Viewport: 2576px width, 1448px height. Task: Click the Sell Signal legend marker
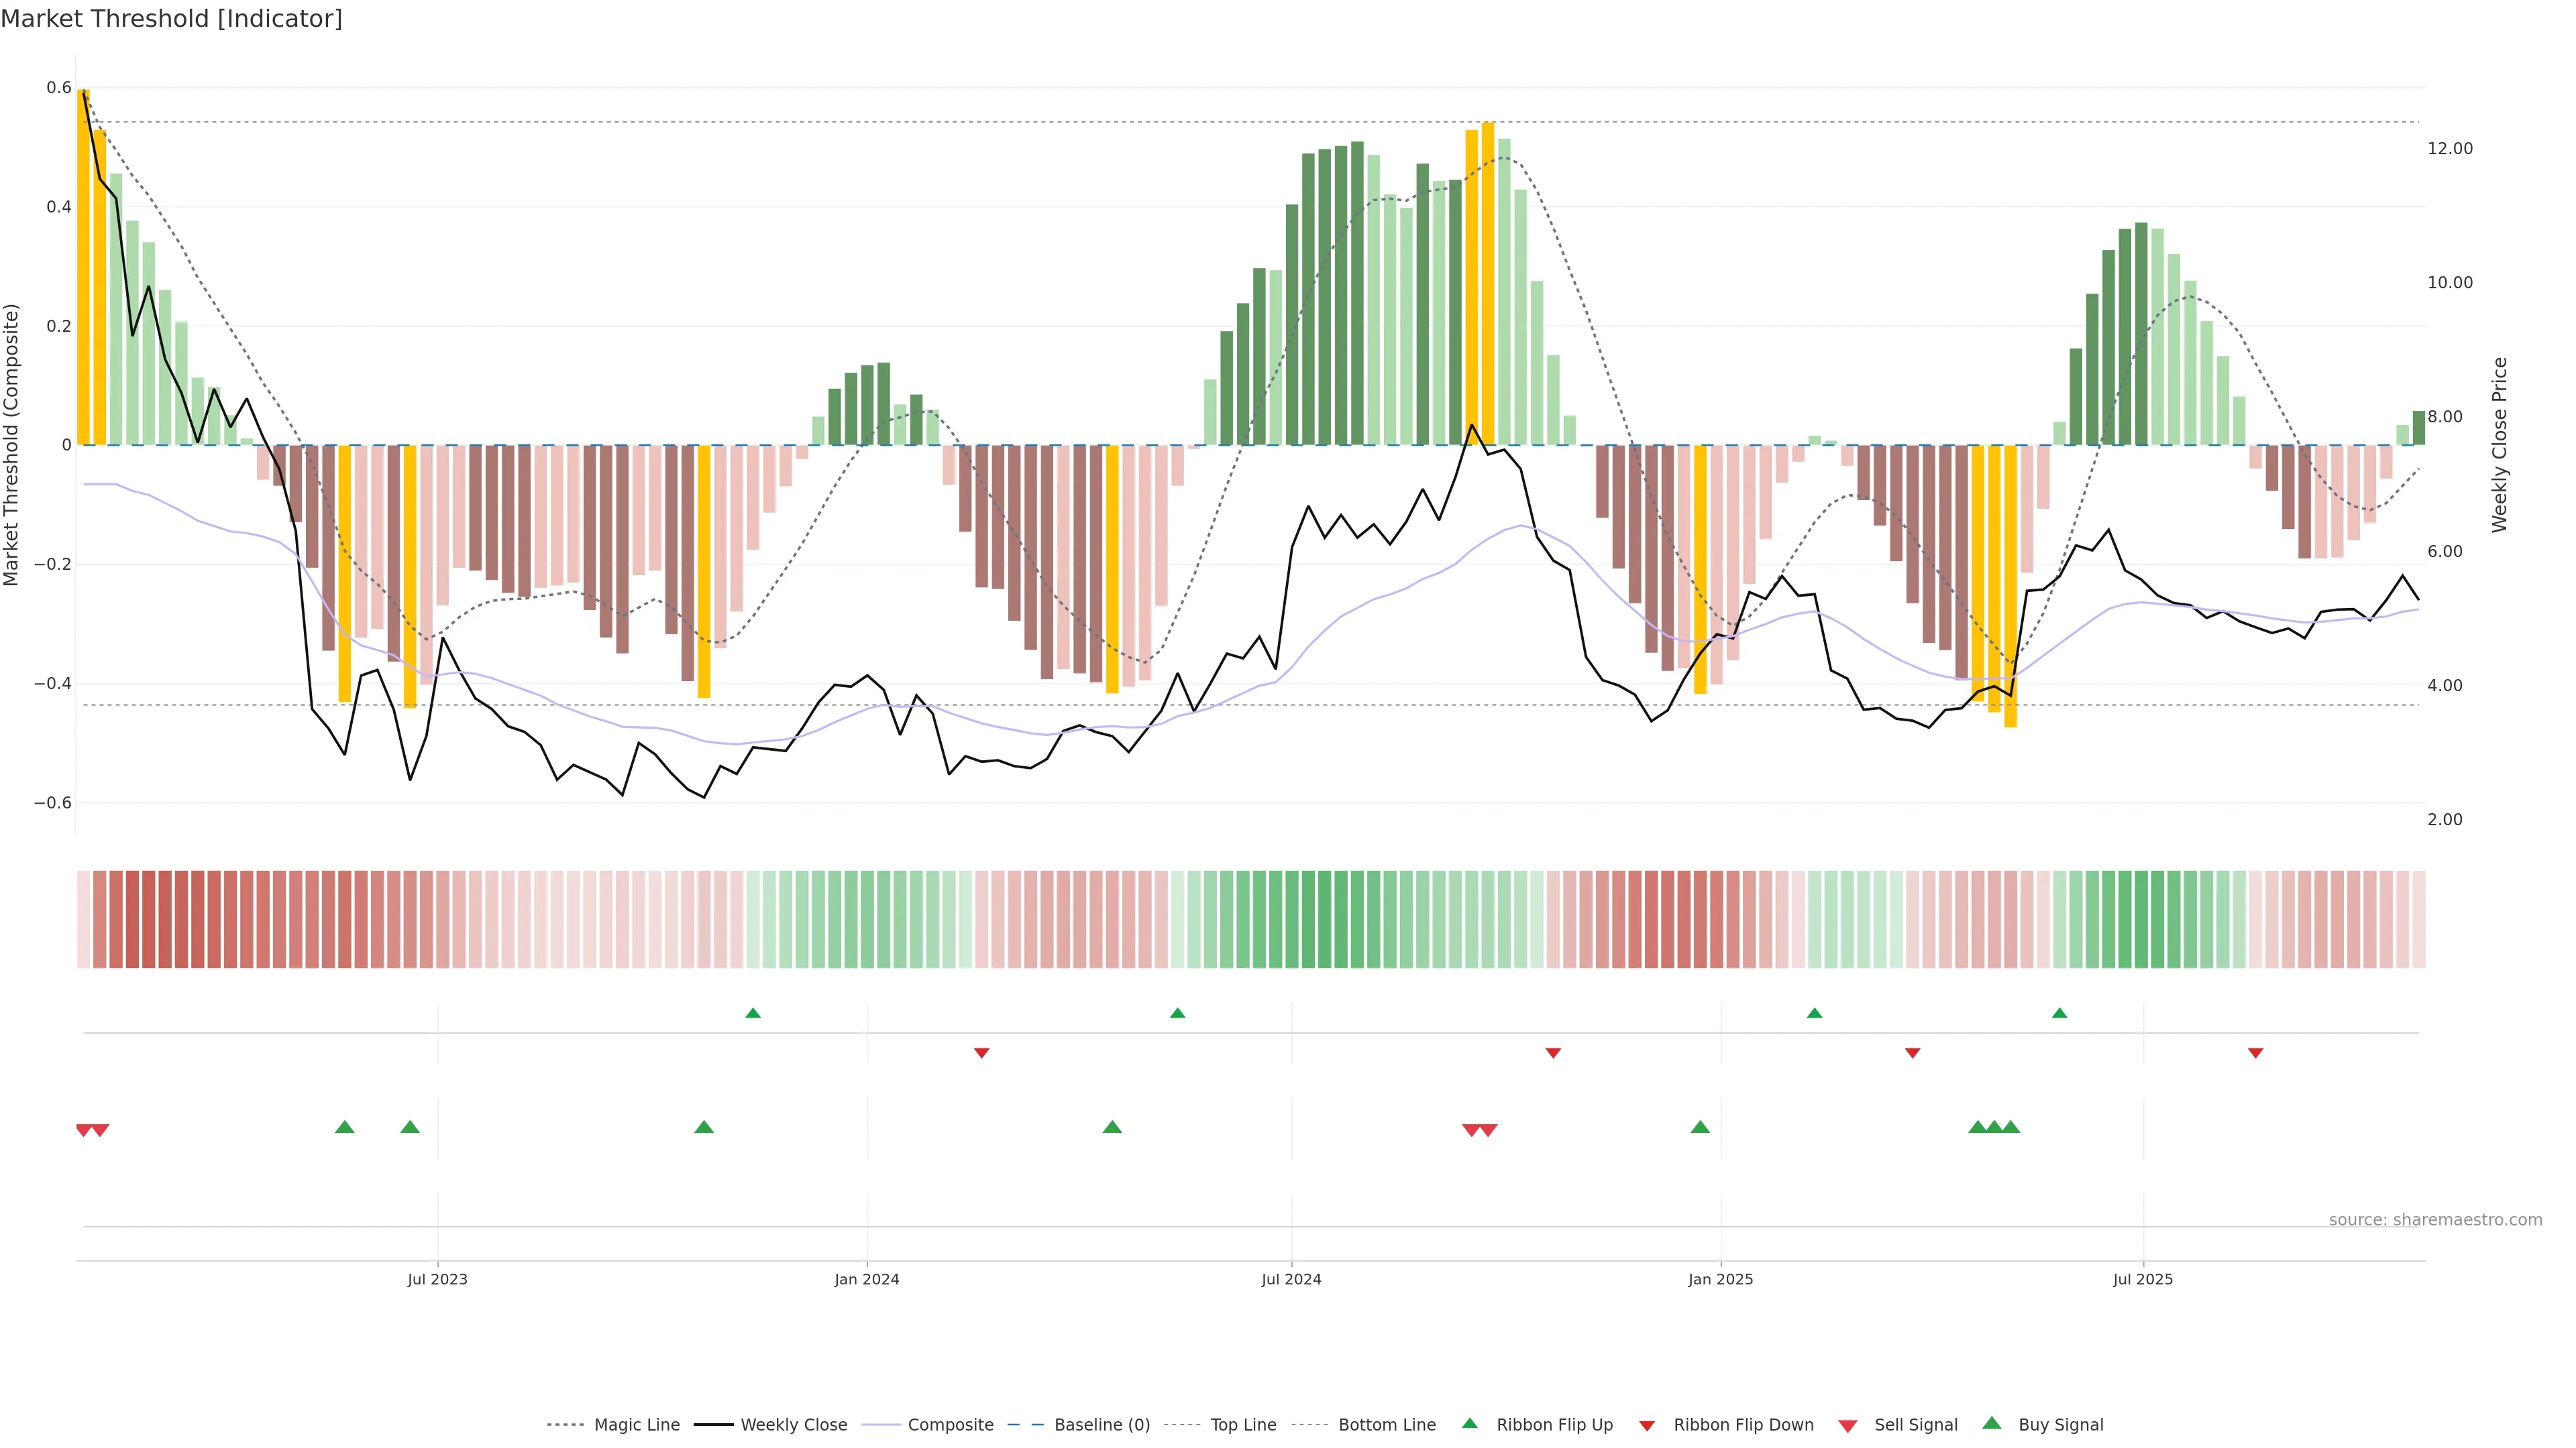(x=1847, y=1426)
